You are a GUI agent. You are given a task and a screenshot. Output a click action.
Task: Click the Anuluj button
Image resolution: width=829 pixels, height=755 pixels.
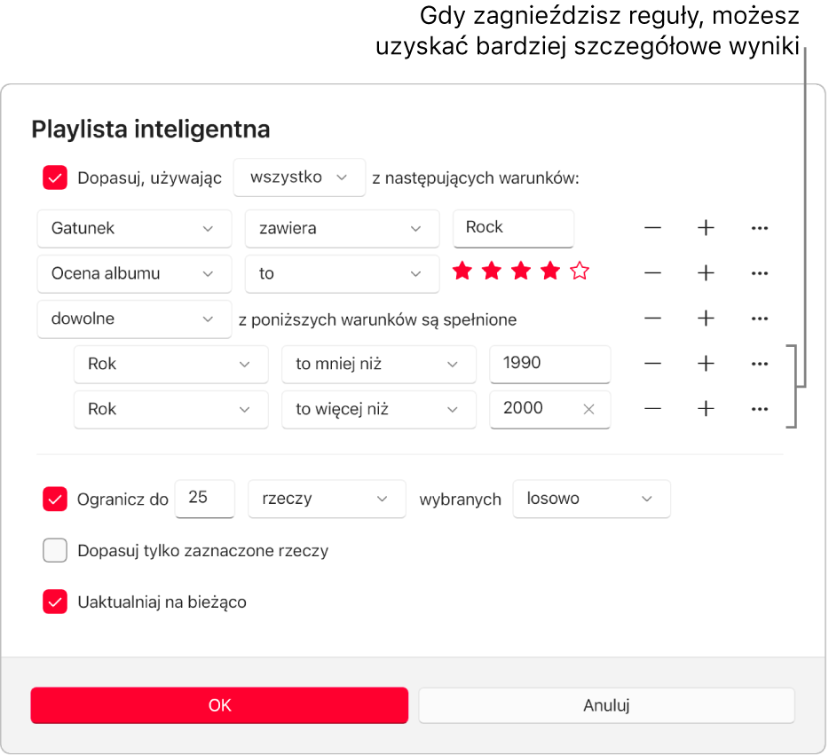point(606,705)
